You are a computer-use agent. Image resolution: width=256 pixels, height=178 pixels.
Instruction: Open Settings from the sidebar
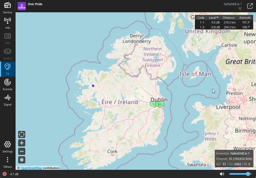(x=8, y=147)
